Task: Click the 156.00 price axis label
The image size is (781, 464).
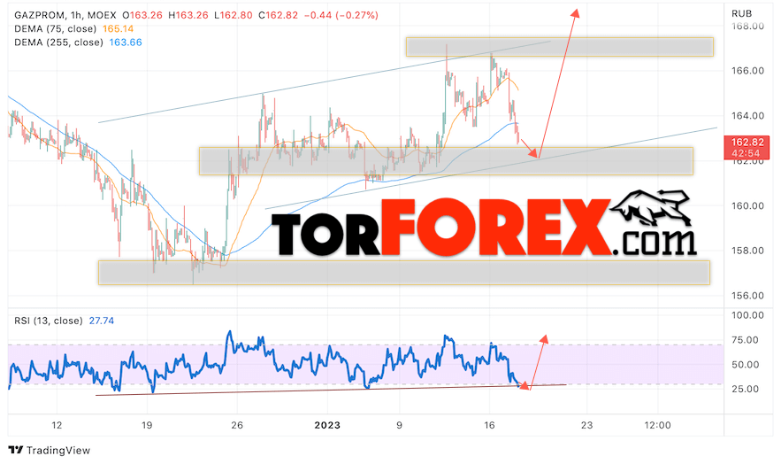Action: coord(747,296)
